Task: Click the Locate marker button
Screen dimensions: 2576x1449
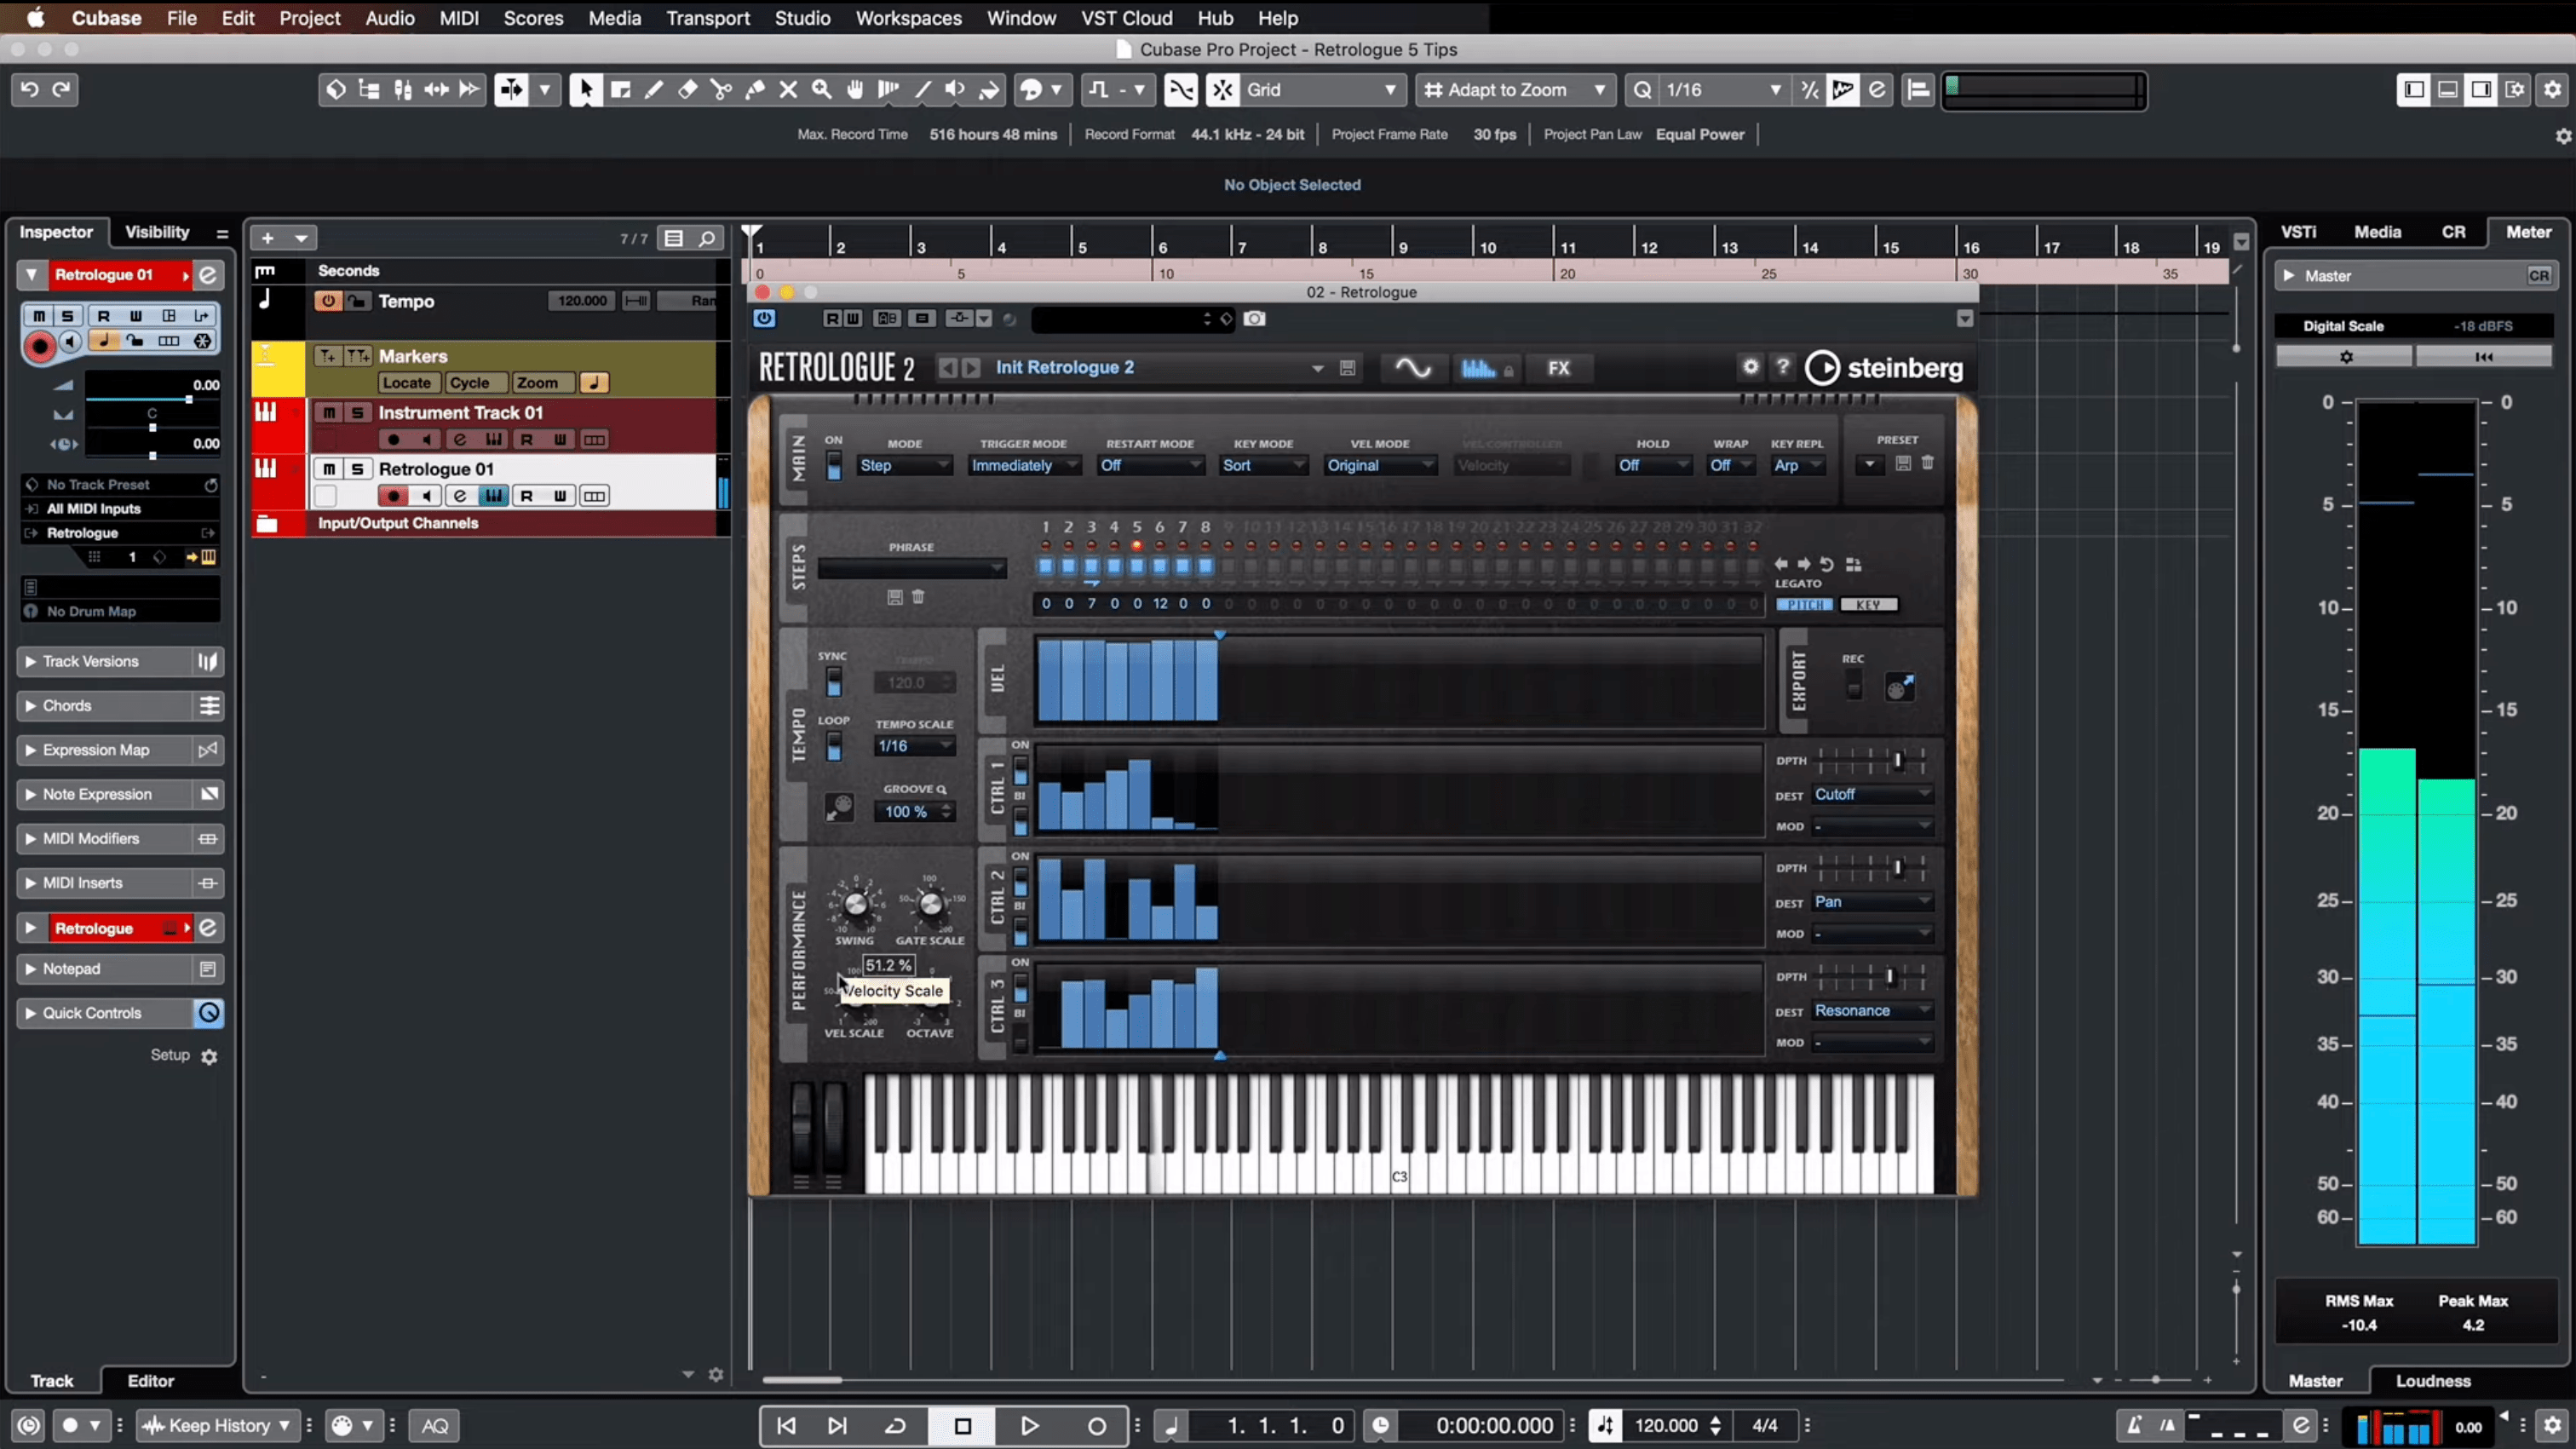Action: click(x=406, y=383)
